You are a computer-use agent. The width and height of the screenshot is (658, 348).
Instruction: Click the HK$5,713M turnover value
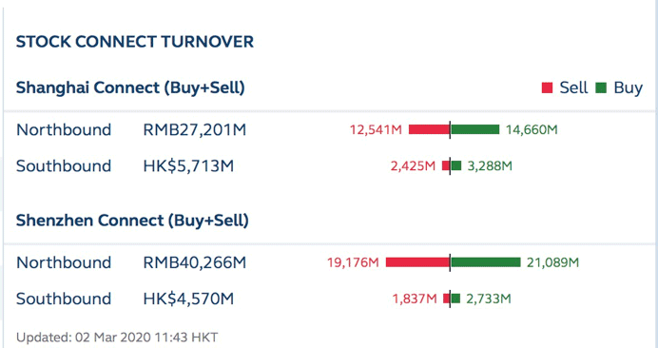(x=188, y=165)
